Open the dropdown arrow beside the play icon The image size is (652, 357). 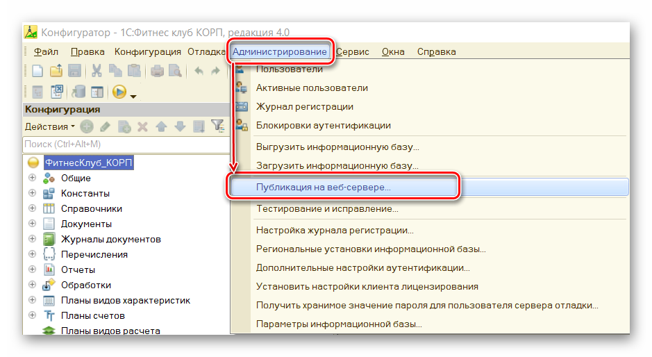point(133,96)
